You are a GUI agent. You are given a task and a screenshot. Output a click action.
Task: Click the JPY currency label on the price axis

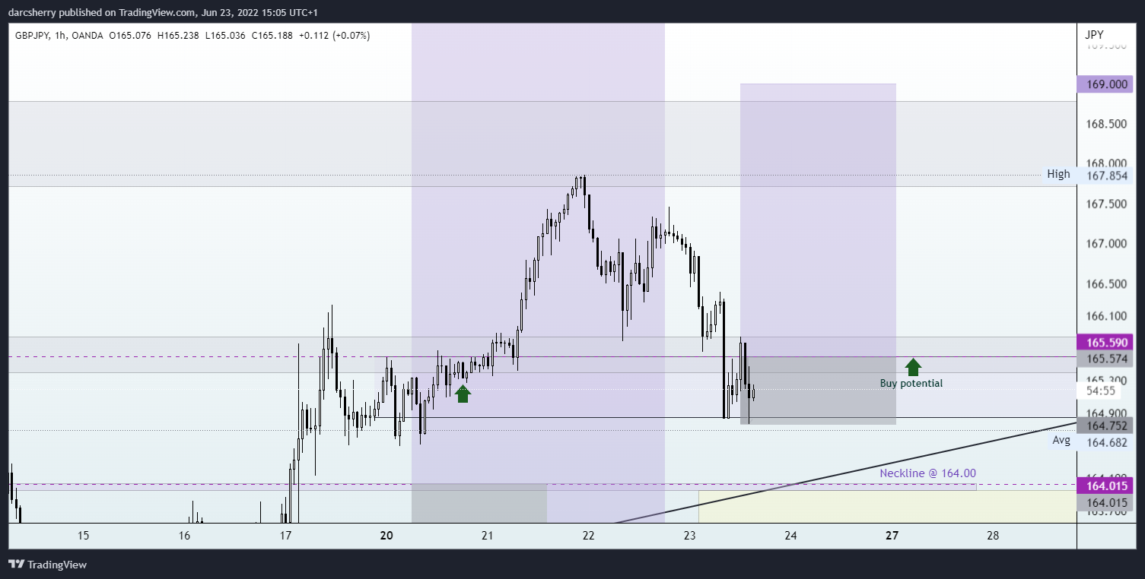1094,35
